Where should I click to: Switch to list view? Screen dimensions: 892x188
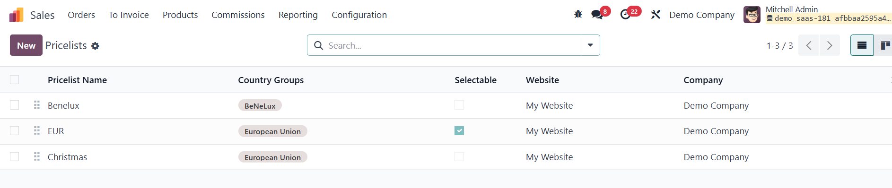[x=862, y=45]
